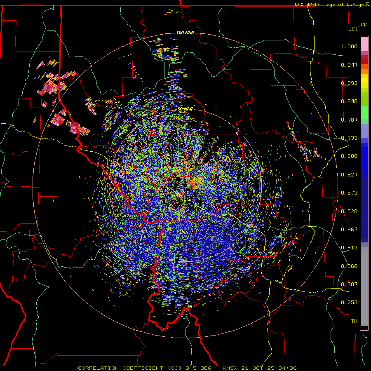Click the 0.360 color scale value
Viewport: 371px width, 371px height.
[349, 266]
